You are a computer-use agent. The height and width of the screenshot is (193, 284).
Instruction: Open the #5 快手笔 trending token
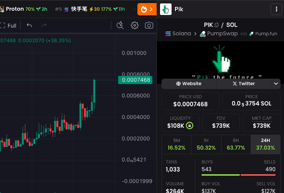90,9
